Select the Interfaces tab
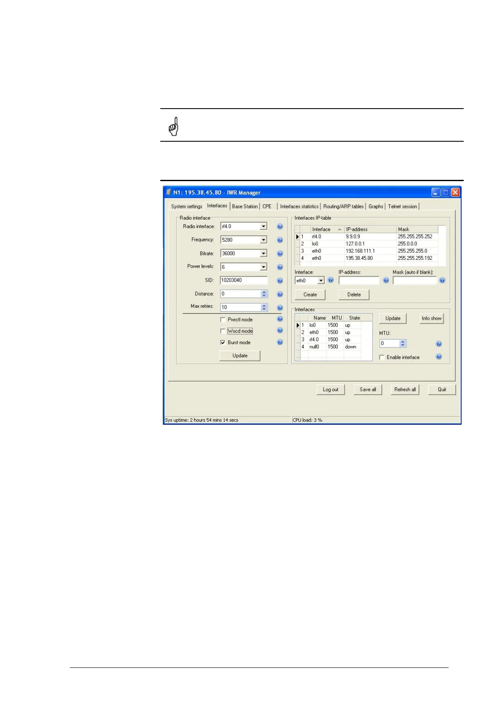Image resolution: width=498 pixels, height=706 pixels. click(x=217, y=206)
